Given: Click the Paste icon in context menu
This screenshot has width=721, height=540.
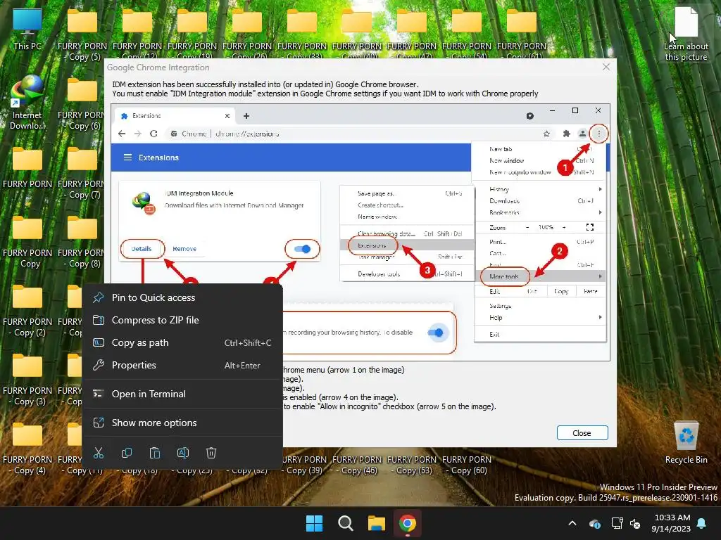Looking at the screenshot, I should coord(155,453).
